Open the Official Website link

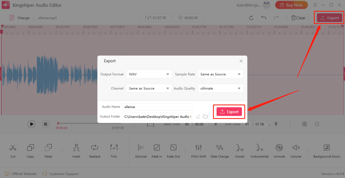click(x=21, y=174)
